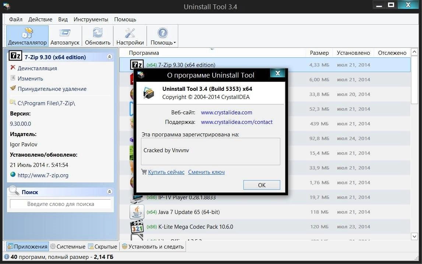
Task: Click Деинсталляция in the sidebar
Action: click(x=37, y=68)
